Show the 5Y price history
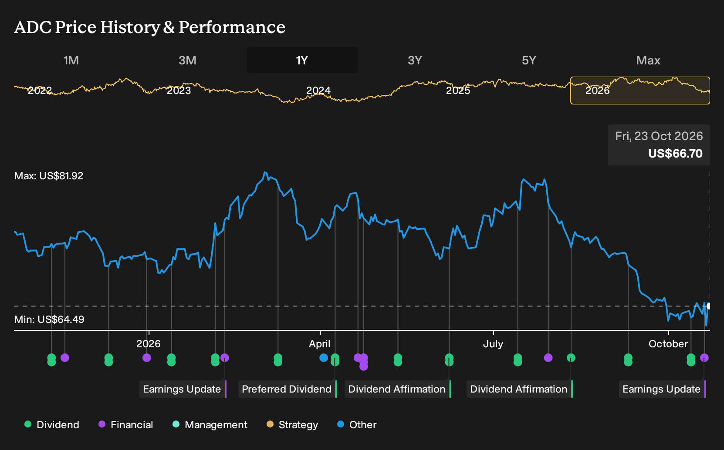724x450 pixels. click(529, 60)
